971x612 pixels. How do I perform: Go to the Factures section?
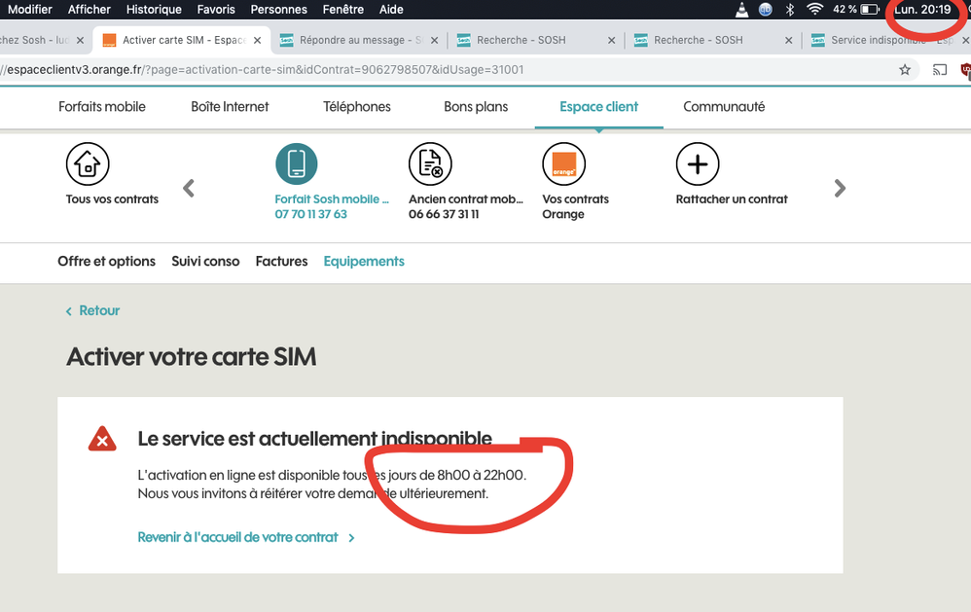pyautogui.click(x=281, y=261)
